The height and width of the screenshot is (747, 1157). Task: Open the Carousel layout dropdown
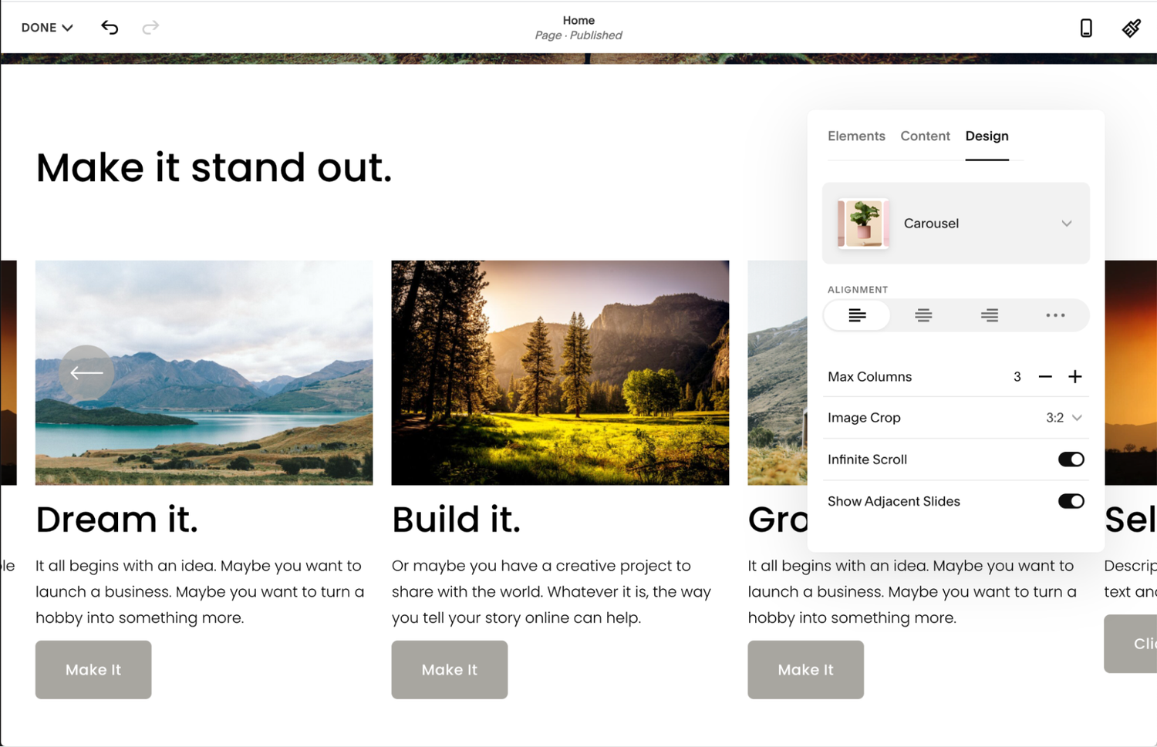point(1067,224)
